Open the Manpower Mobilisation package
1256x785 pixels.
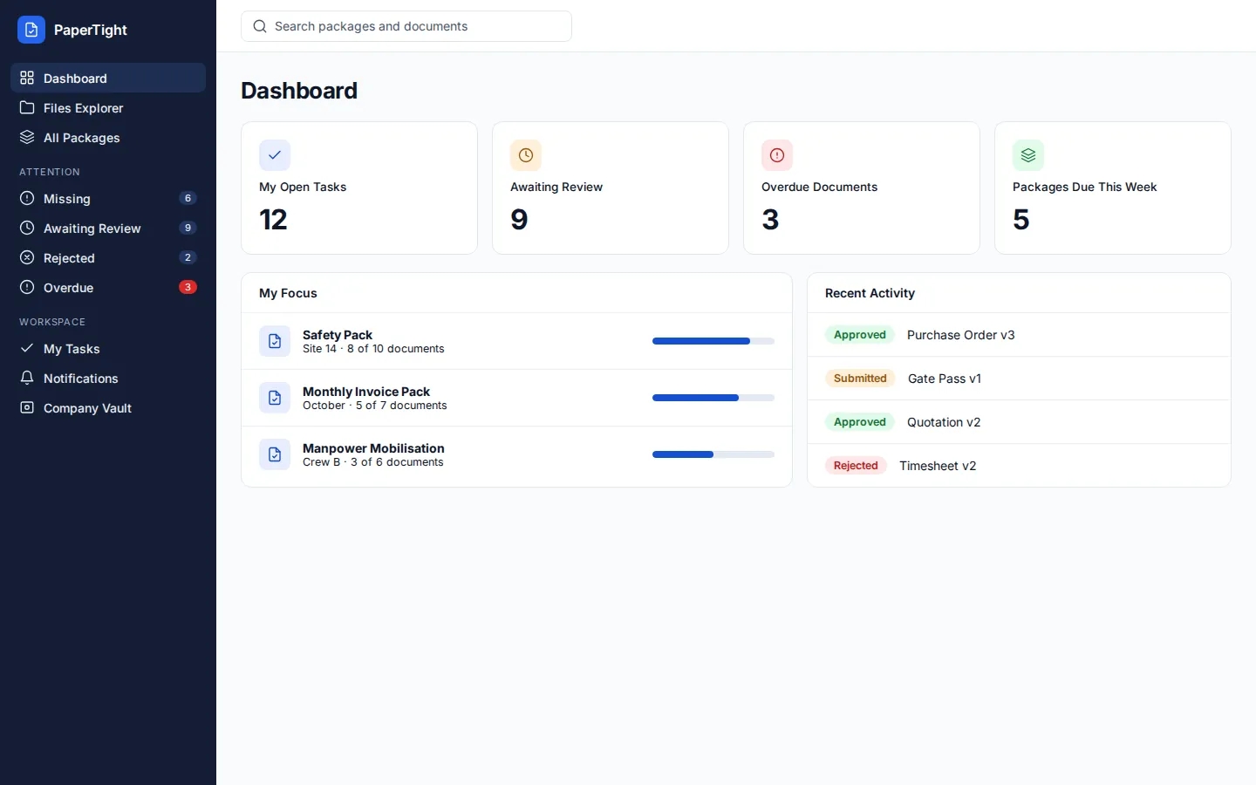tap(516, 454)
